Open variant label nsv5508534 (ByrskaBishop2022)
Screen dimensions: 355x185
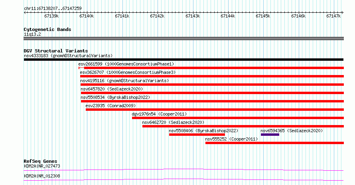[x=115, y=98]
